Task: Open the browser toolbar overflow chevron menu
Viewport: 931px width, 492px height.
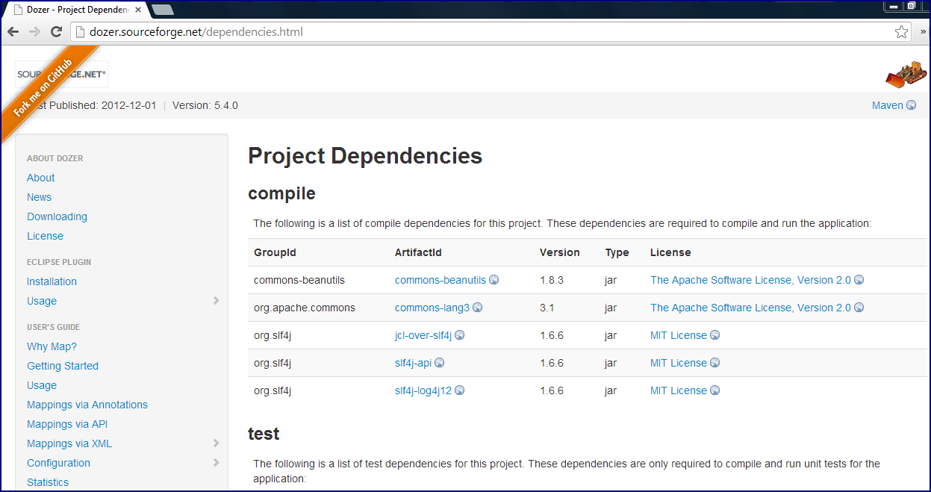Action: (924, 31)
